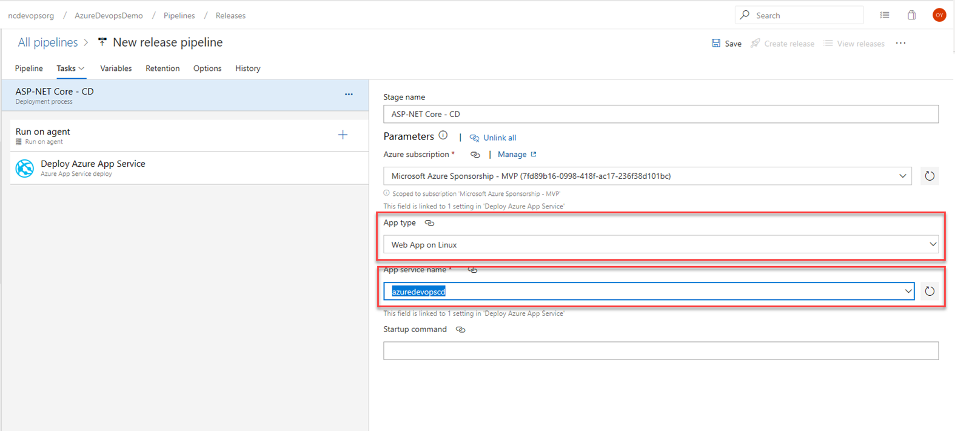Click the top Search box

(799, 15)
